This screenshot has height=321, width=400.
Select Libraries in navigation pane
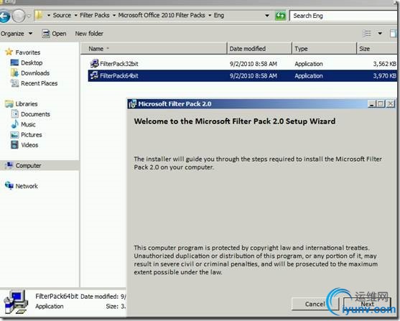(27, 104)
